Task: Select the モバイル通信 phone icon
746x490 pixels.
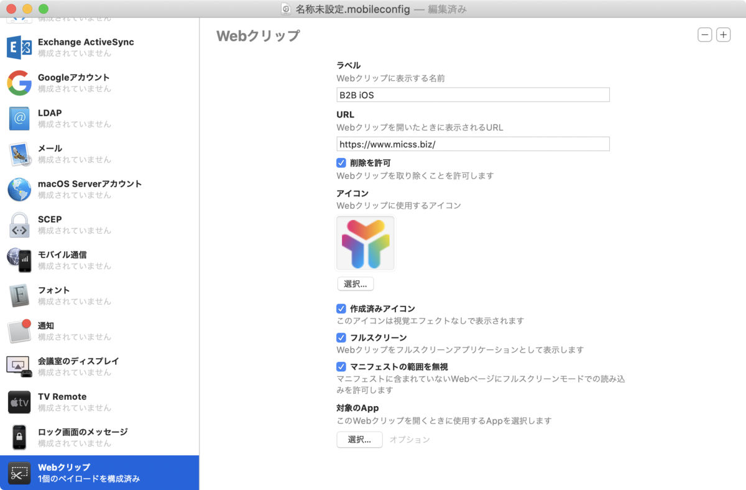Action: point(19,260)
